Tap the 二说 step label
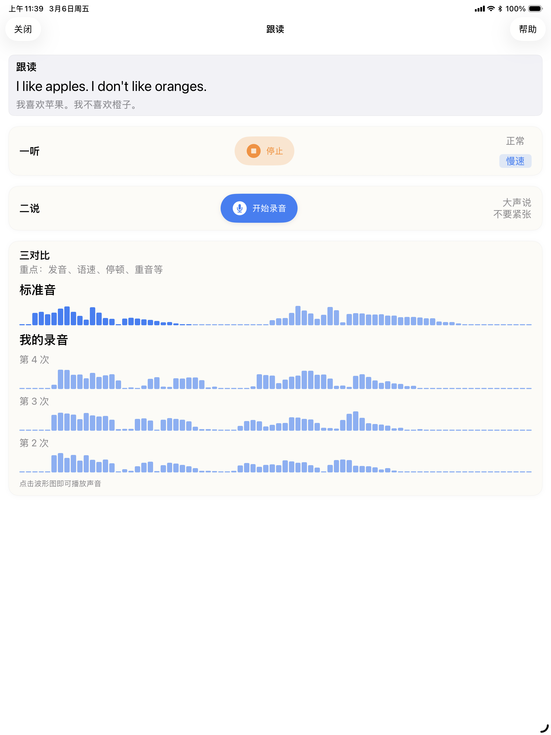Screen dimensions: 551x735 tap(30, 208)
